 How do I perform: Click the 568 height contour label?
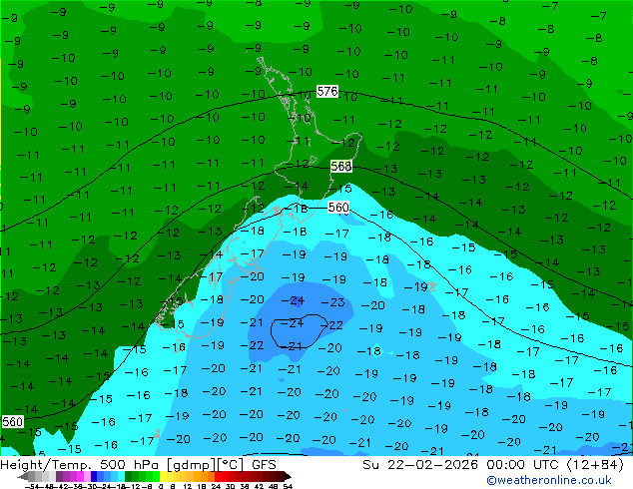[341, 166]
